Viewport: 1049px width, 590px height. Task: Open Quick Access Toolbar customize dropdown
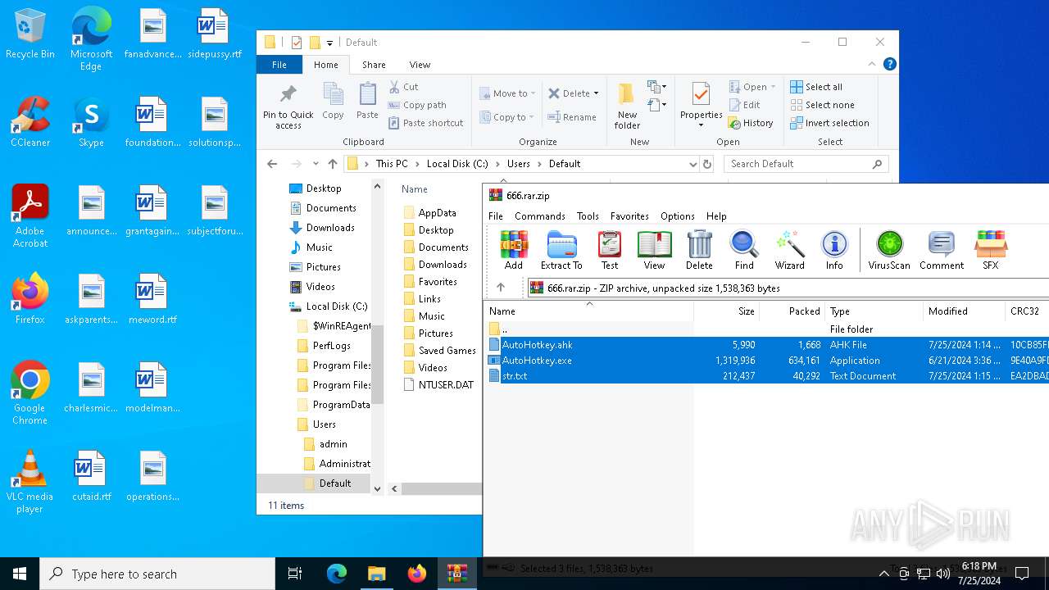(x=329, y=43)
